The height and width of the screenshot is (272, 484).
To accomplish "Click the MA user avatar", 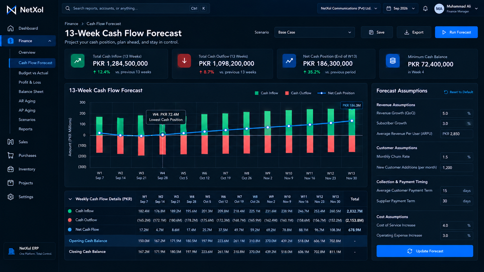I will coord(439,9).
